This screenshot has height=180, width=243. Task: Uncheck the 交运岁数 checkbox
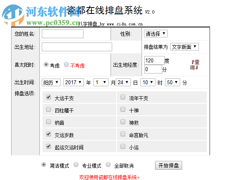click(x=49, y=134)
